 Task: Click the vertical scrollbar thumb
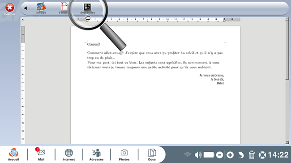pos(287,50)
